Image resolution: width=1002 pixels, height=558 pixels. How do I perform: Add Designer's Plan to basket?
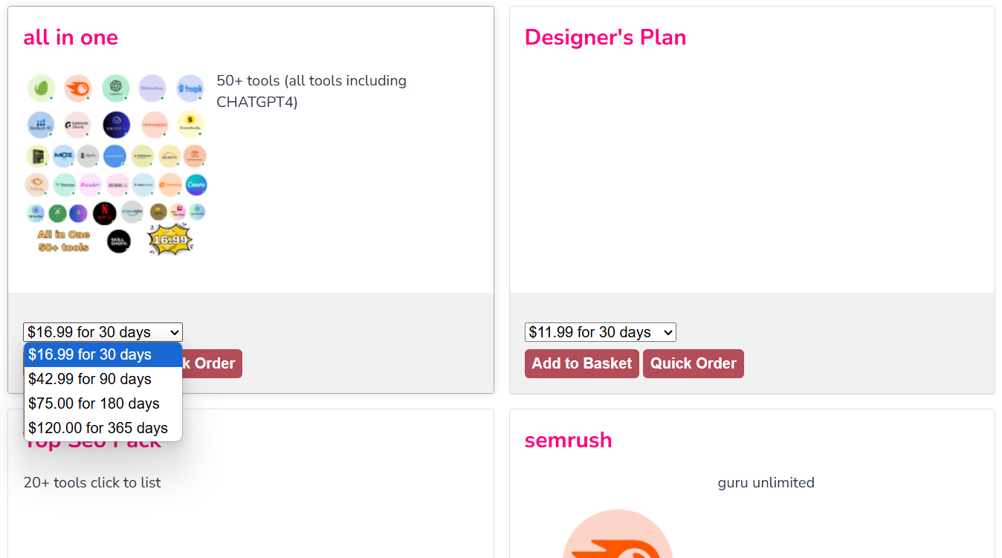581,363
